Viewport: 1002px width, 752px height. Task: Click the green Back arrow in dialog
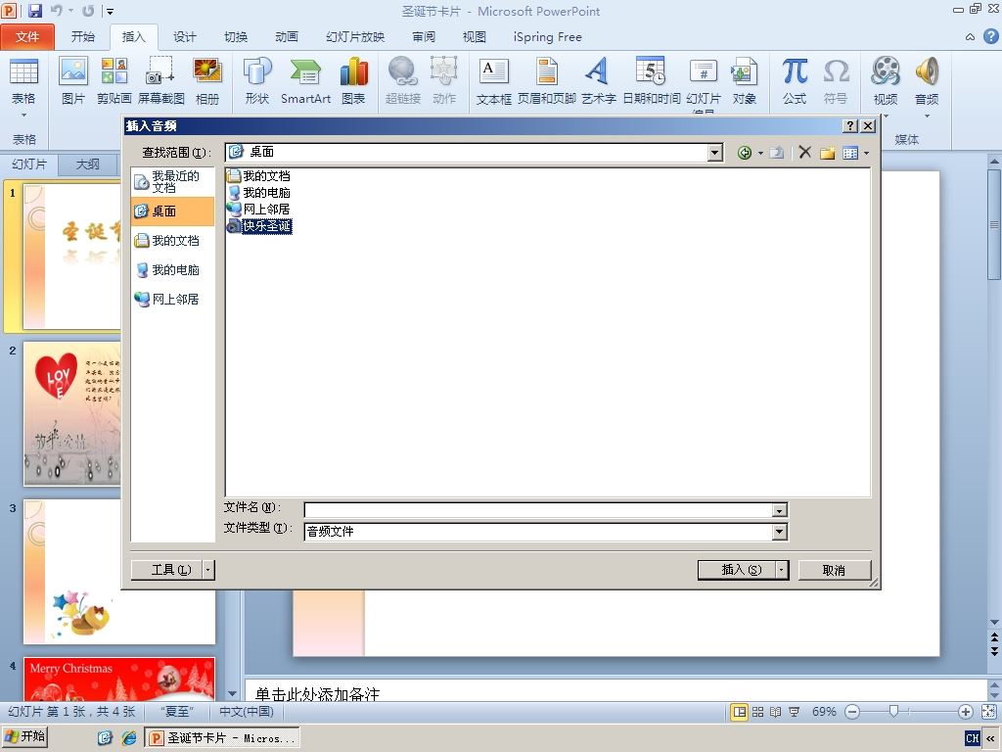tap(744, 153)
